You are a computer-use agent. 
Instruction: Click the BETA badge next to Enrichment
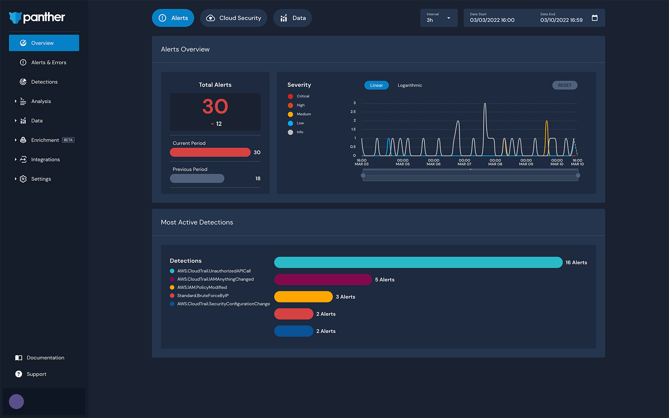click(68, 140)
